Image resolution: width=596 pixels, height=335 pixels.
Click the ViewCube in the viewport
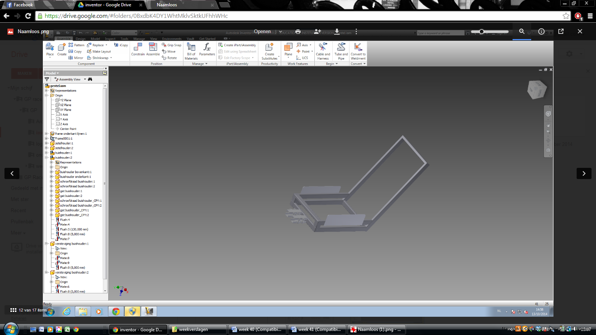(537, 90)
